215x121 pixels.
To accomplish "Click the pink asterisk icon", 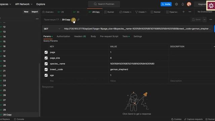I will pos(211,6).
